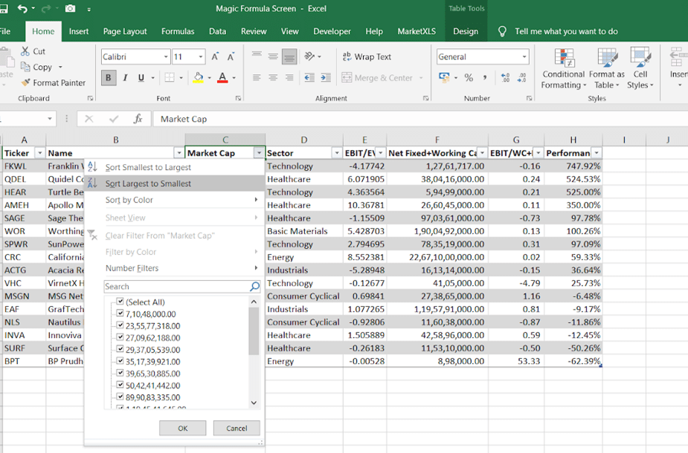688x453 pixels.
Task: Click the Top Align icon
Action: (257, 56)
